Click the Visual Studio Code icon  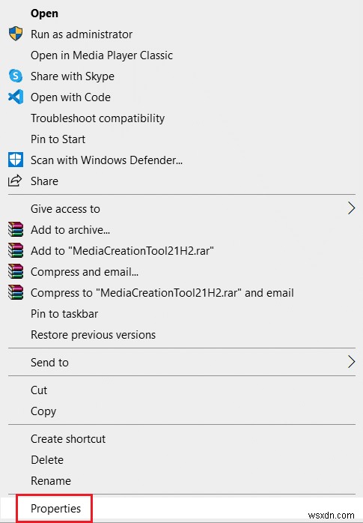[x=16, y=97]
